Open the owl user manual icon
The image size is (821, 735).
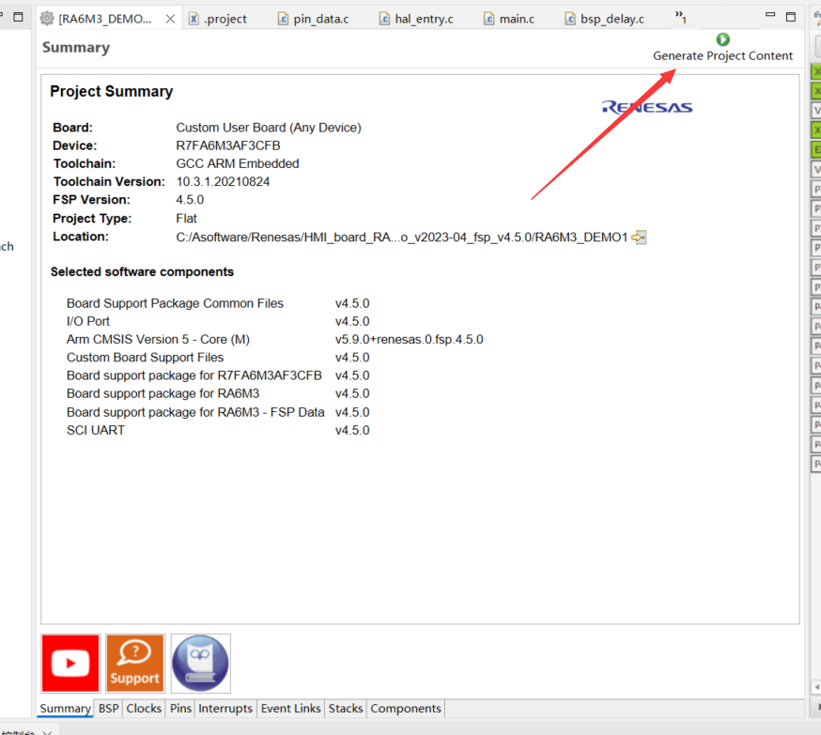coord(200,664)
